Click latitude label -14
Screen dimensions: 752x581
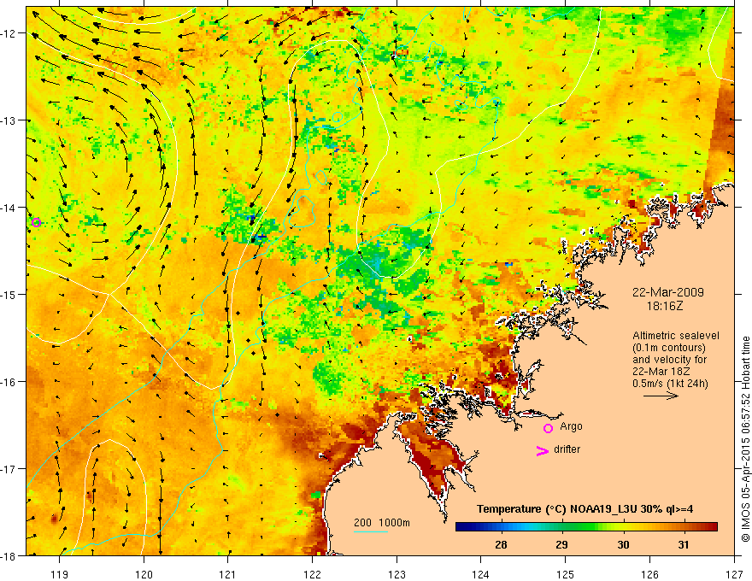pyautogui.click(x=9, y=208)
